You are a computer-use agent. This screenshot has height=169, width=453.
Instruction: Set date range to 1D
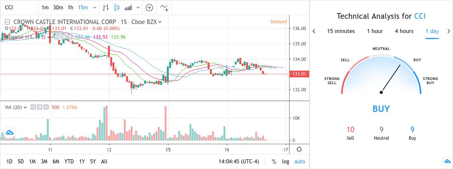click(9, 161)
